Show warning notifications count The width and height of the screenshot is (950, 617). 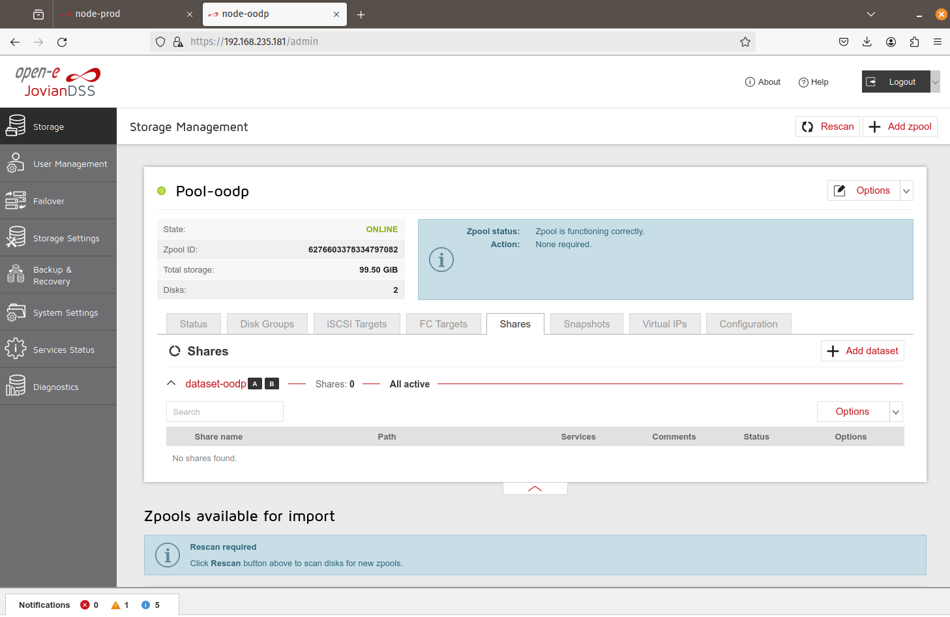tap(120, 605)
